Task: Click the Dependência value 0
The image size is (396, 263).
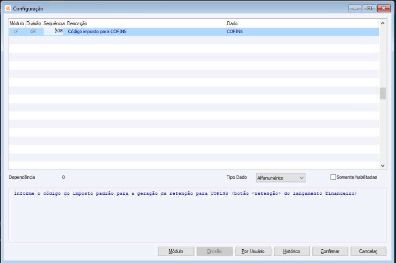Action: pos(63,177)
